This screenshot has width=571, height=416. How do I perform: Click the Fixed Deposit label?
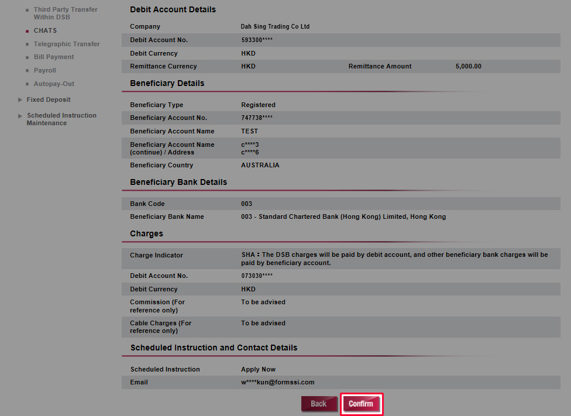pyautogui.click(x=49, y=99)
